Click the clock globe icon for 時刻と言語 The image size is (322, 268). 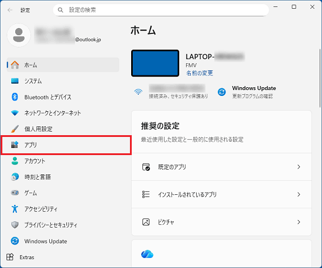pyautogui.click(x=15, y=177)
